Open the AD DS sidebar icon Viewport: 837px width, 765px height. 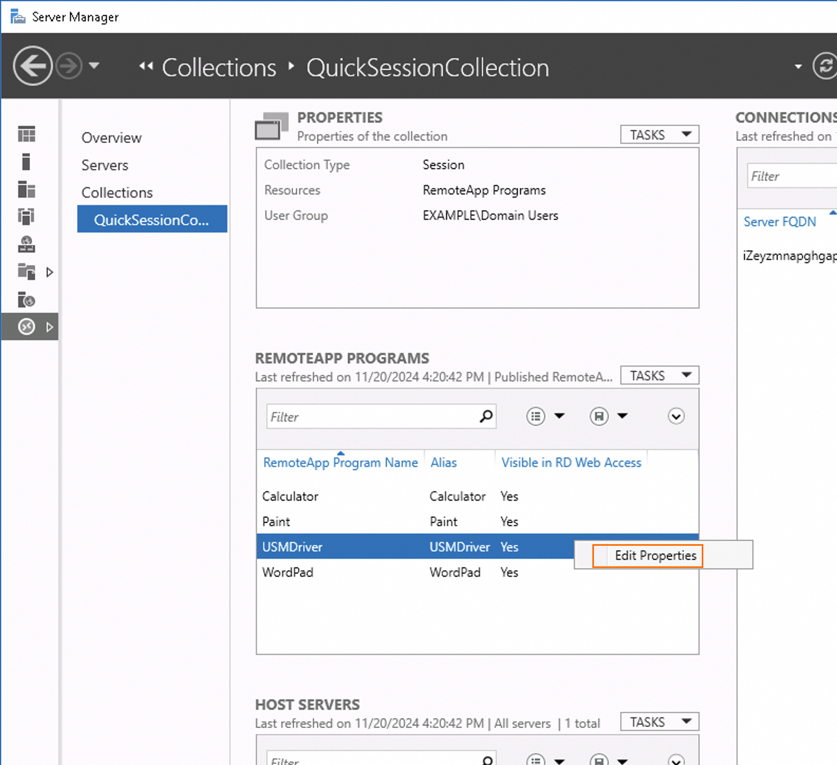tap(26, 217)
